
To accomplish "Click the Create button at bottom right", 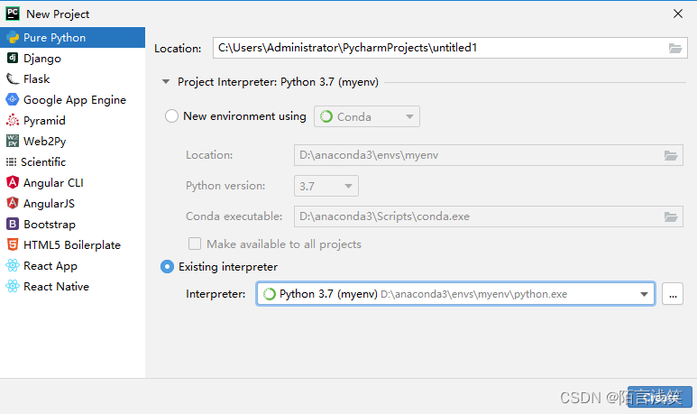I will coord(660,397).
